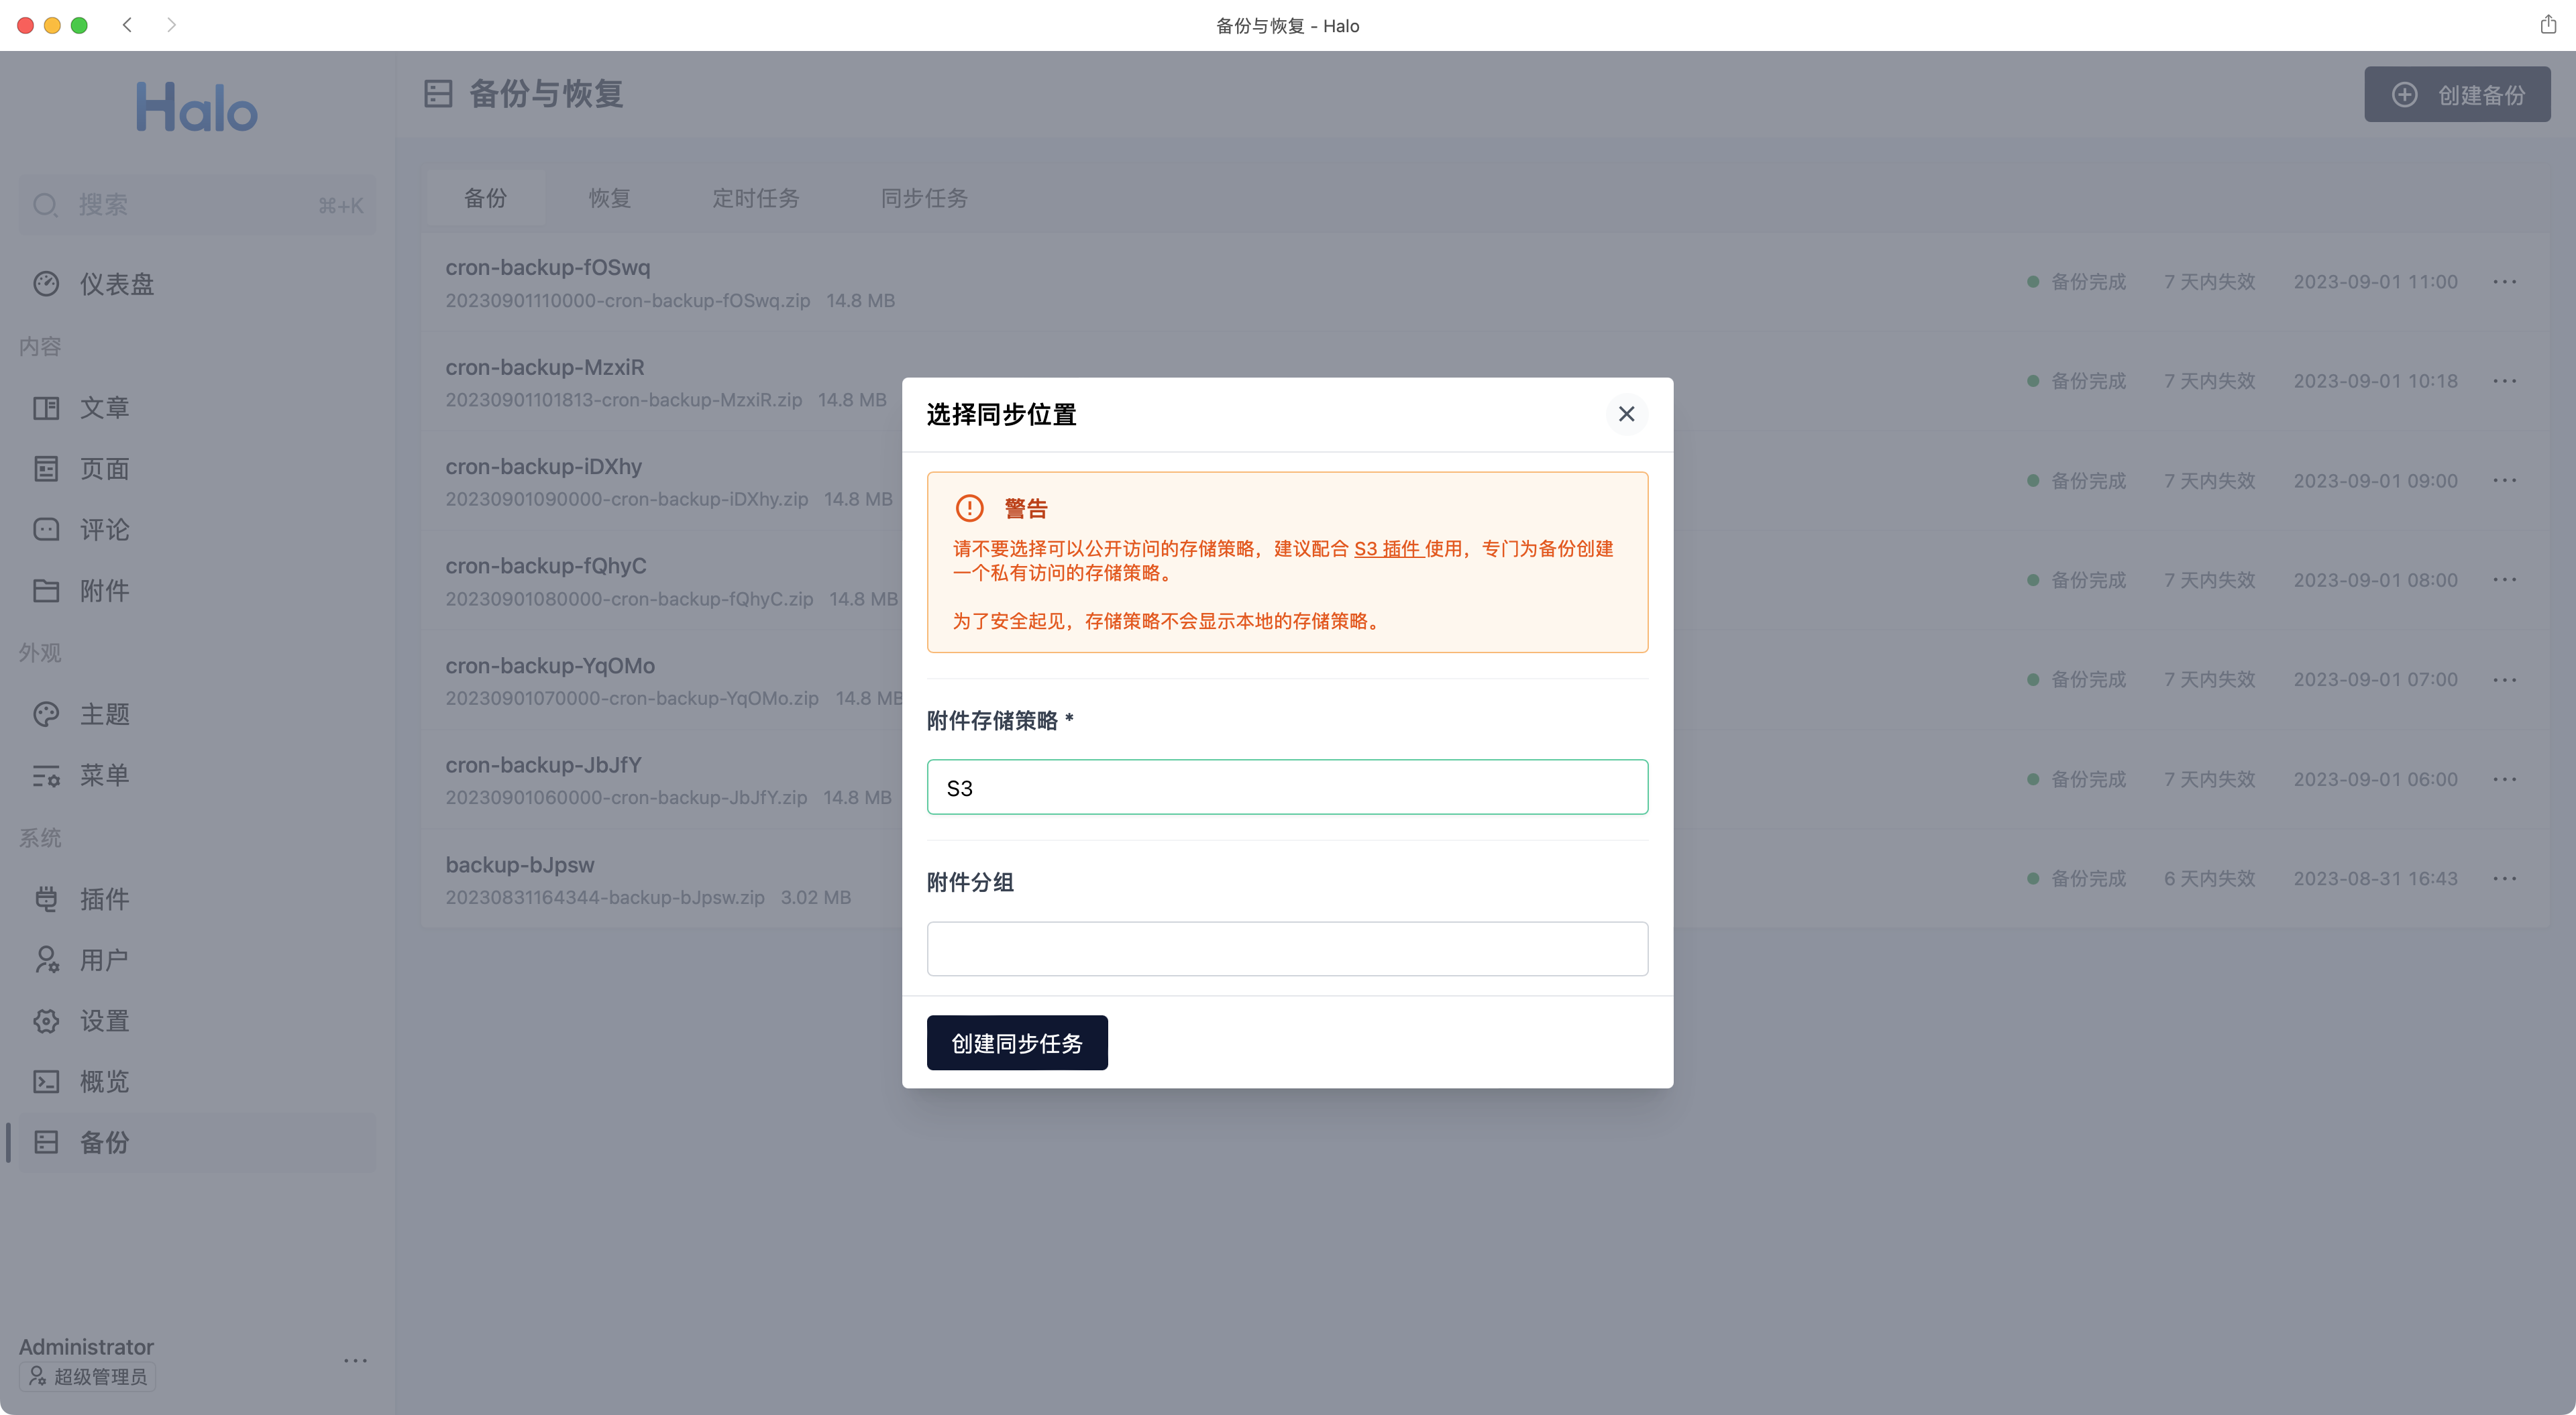This screenshot has height=1415, width=2576.
Task: Click the Create Backup button
Action: point(2456,95)
